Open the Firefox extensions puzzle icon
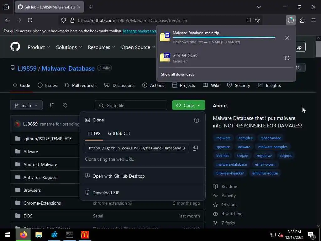This screenshot has height=241, width=321. coord(303,20)
